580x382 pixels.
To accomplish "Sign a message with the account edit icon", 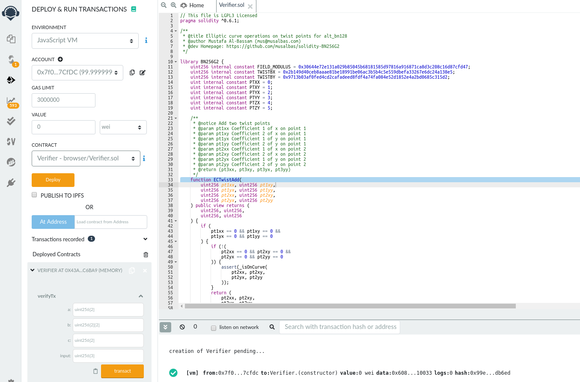I will coord(143,73).
